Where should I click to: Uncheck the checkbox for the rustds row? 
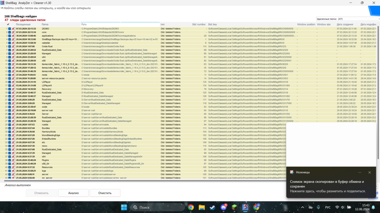point(10,125)
